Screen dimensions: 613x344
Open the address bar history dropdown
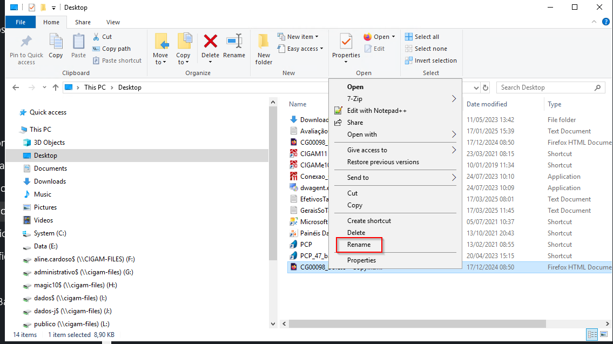(x=476, y=87)
